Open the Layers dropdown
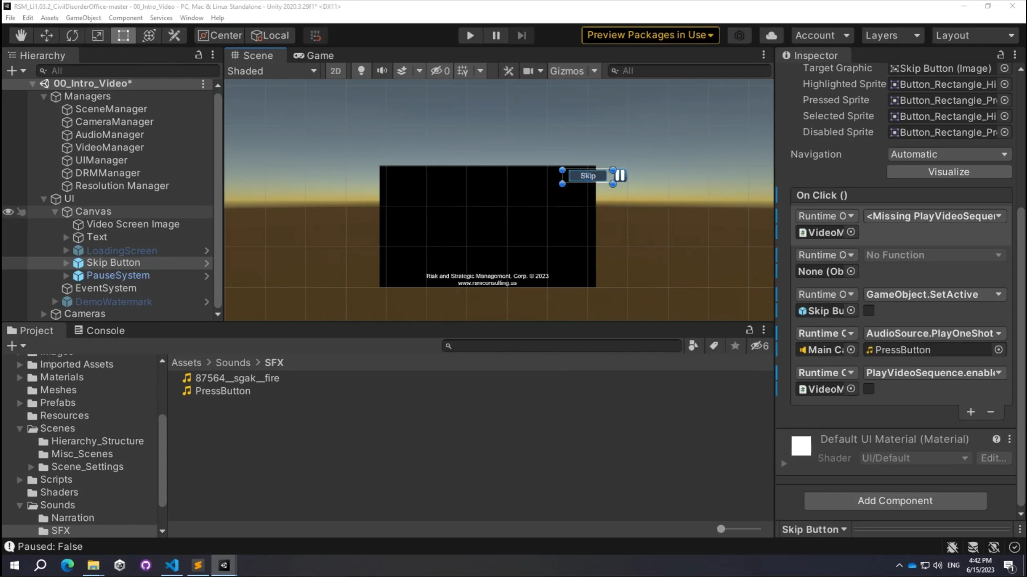 (x=893, y=35)
